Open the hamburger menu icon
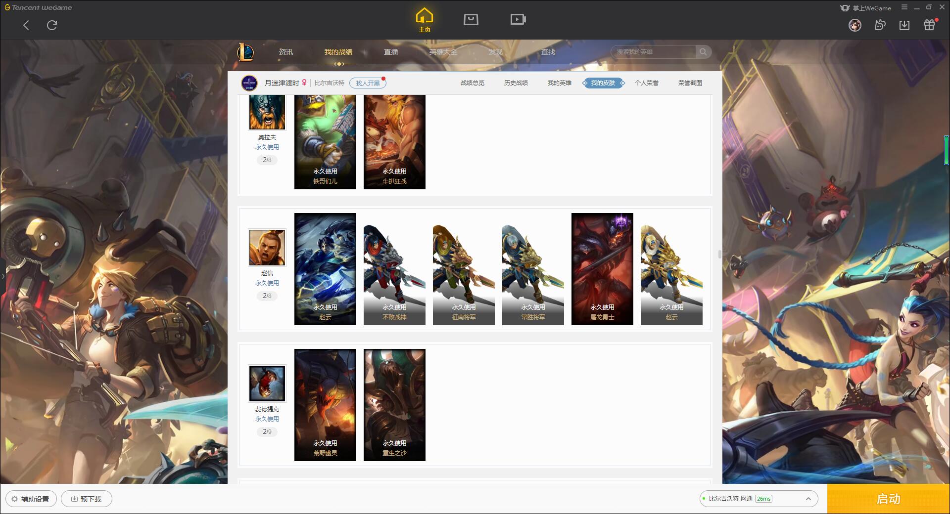Viewport: 950px width, 514px height. [x=904, y=7]
